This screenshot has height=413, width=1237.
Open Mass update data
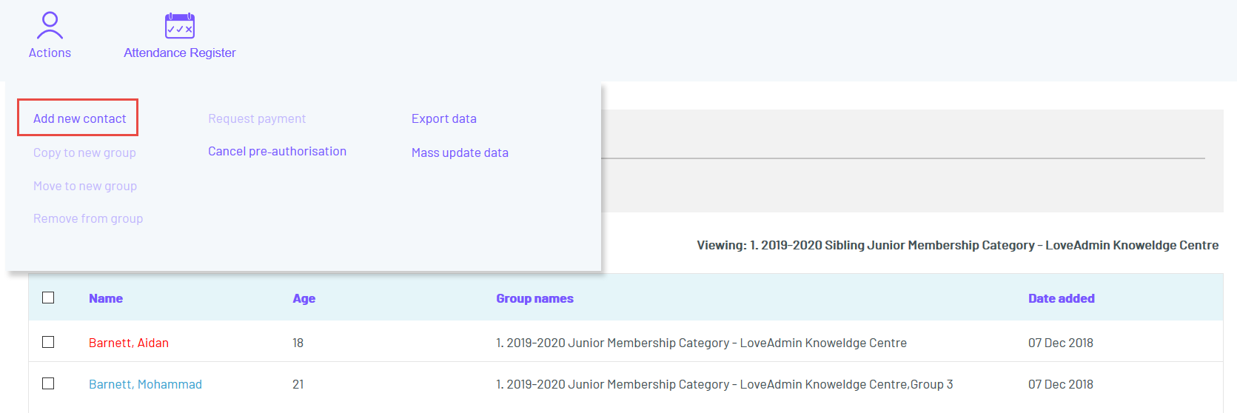tap(460, 152)
